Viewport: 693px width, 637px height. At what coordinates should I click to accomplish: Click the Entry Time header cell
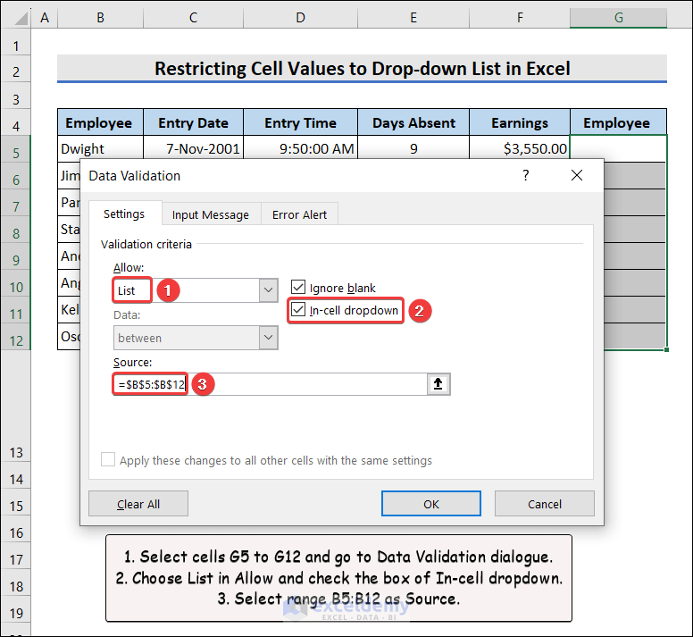301,122
